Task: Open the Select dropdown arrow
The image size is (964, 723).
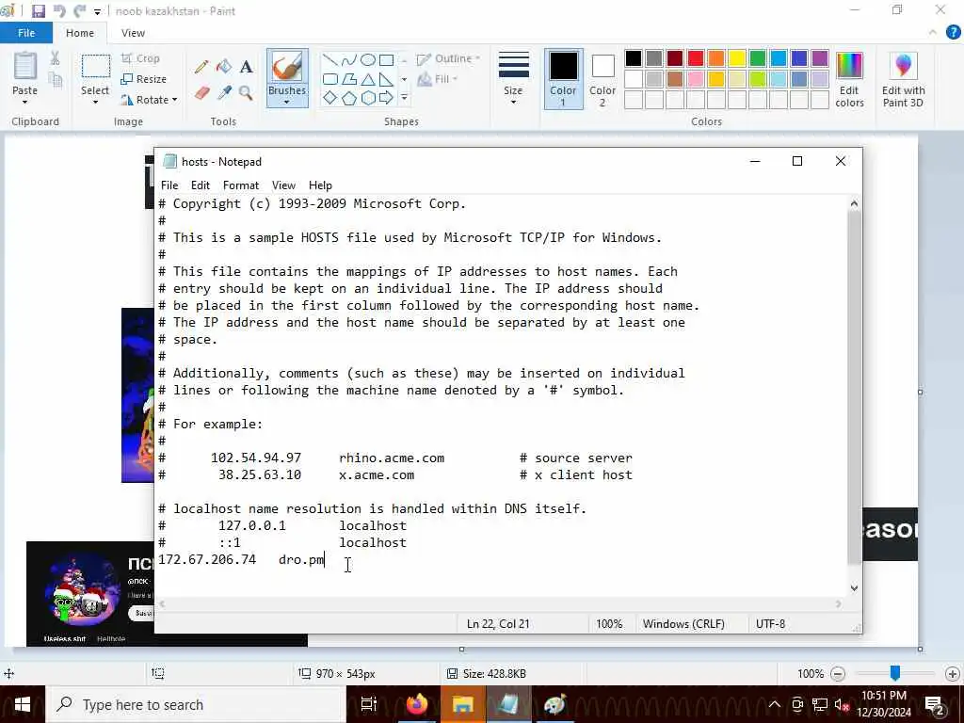Action: click(x=95, y=102)
